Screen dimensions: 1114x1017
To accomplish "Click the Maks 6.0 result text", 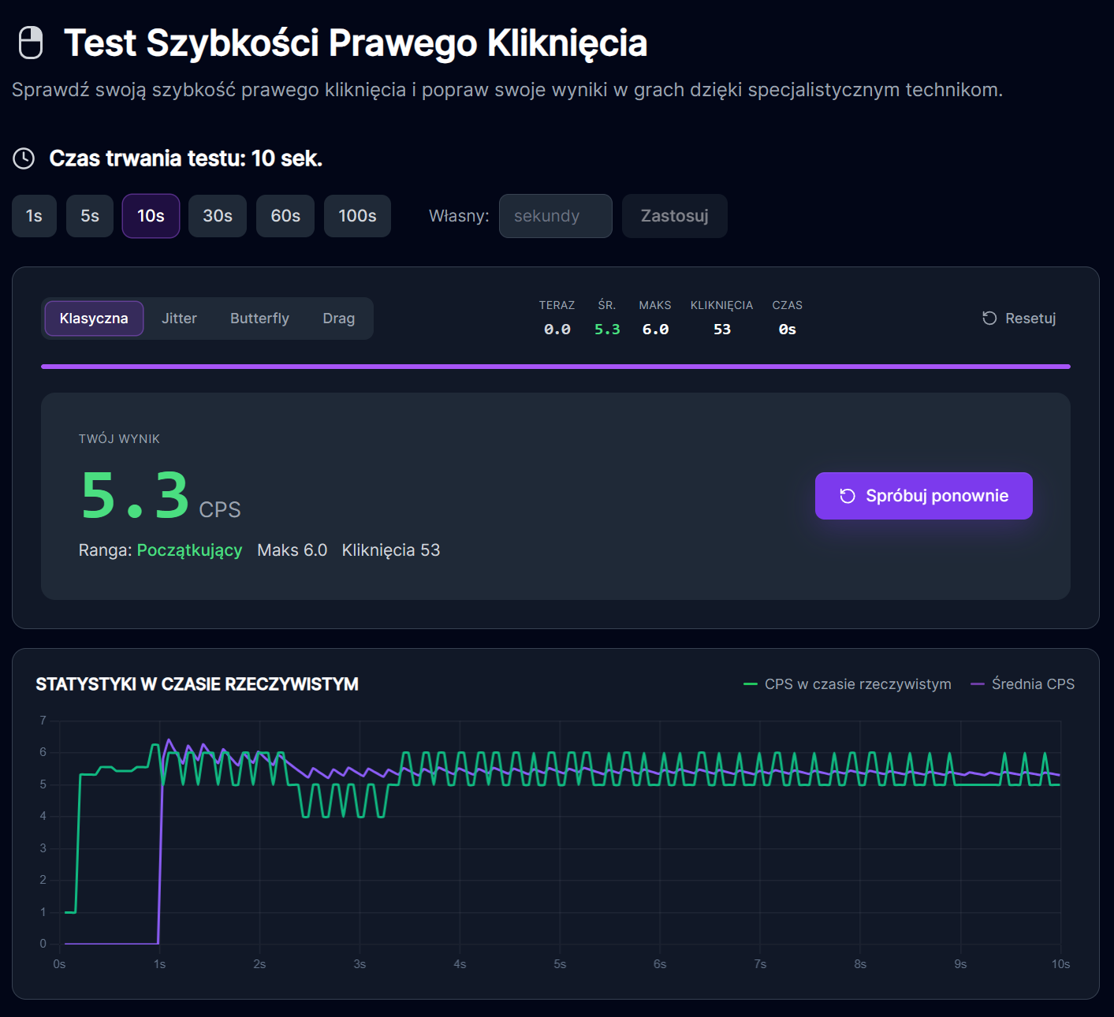I will click(292, 550).
